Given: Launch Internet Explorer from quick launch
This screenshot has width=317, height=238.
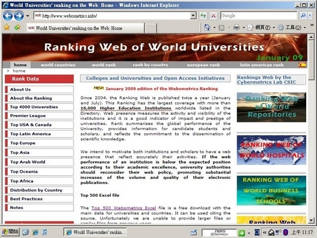Looking at the screenshot, I should (35, 232).
